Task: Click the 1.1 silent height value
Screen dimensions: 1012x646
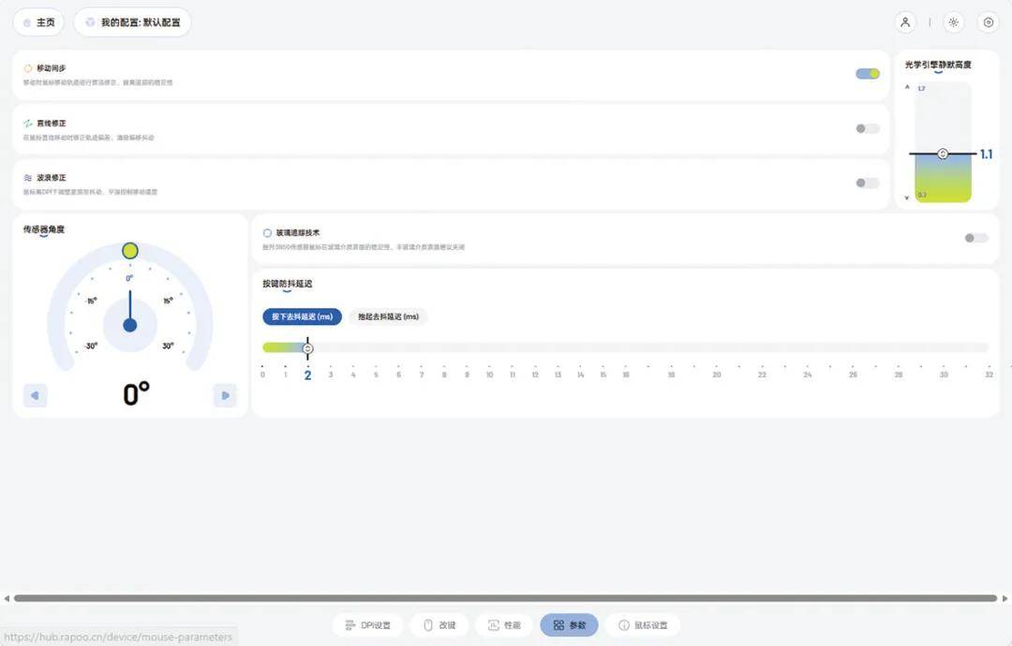Action: [986, 154]
